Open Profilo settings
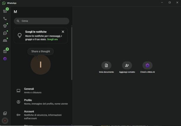The image size is (181, 126). [42, 102]
